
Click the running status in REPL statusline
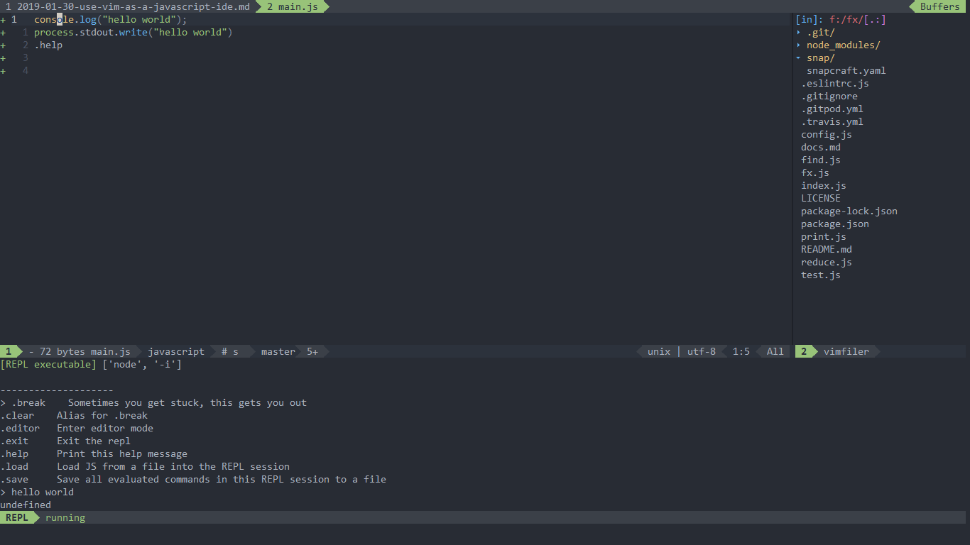tap(65, 517)
